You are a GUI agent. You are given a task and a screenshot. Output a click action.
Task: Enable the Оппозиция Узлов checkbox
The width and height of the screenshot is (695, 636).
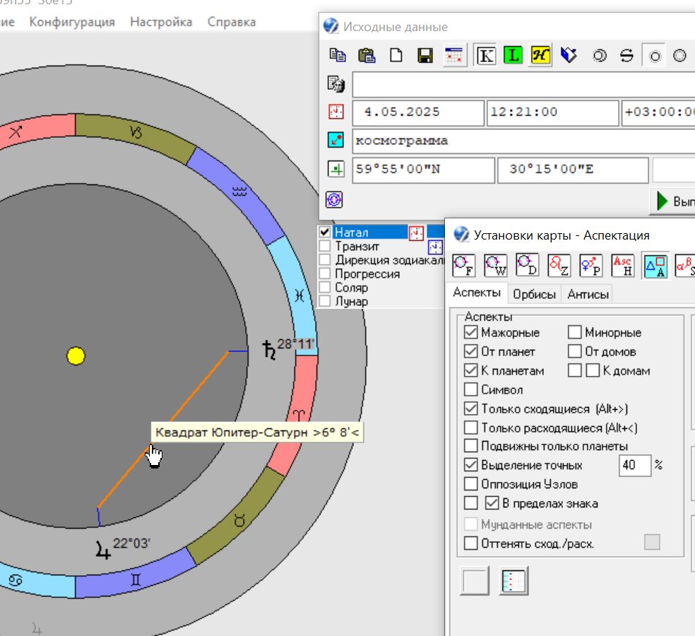tap(470, 484)
